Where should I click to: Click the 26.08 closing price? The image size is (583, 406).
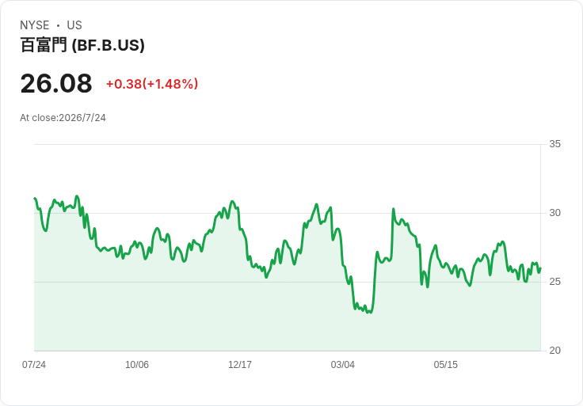[56, 83]
